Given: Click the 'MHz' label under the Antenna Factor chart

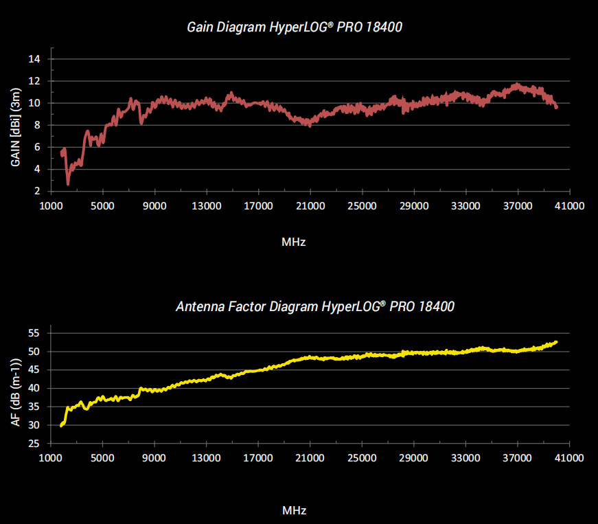Looking at the screenshot, I should coord(295,511).
